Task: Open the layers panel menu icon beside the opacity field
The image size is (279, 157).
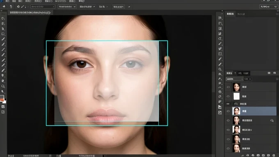Action: tap(277, 79)
